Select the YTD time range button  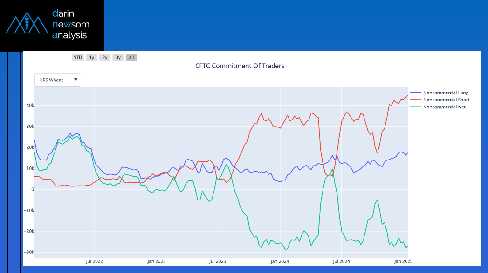(x=78, y=58)
